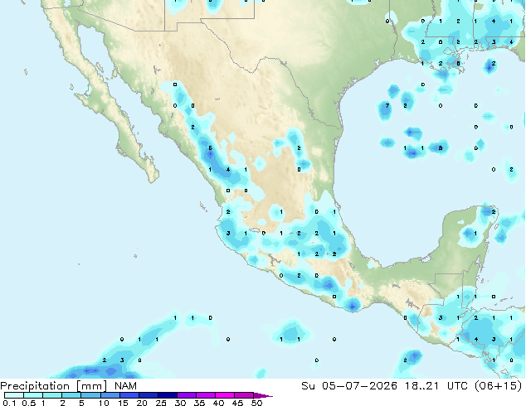
Task: Select the 15–20 mm legend color box
Action: 129,395
